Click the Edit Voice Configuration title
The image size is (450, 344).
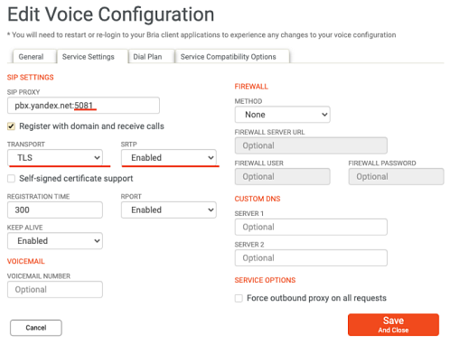tap(111, 14)
